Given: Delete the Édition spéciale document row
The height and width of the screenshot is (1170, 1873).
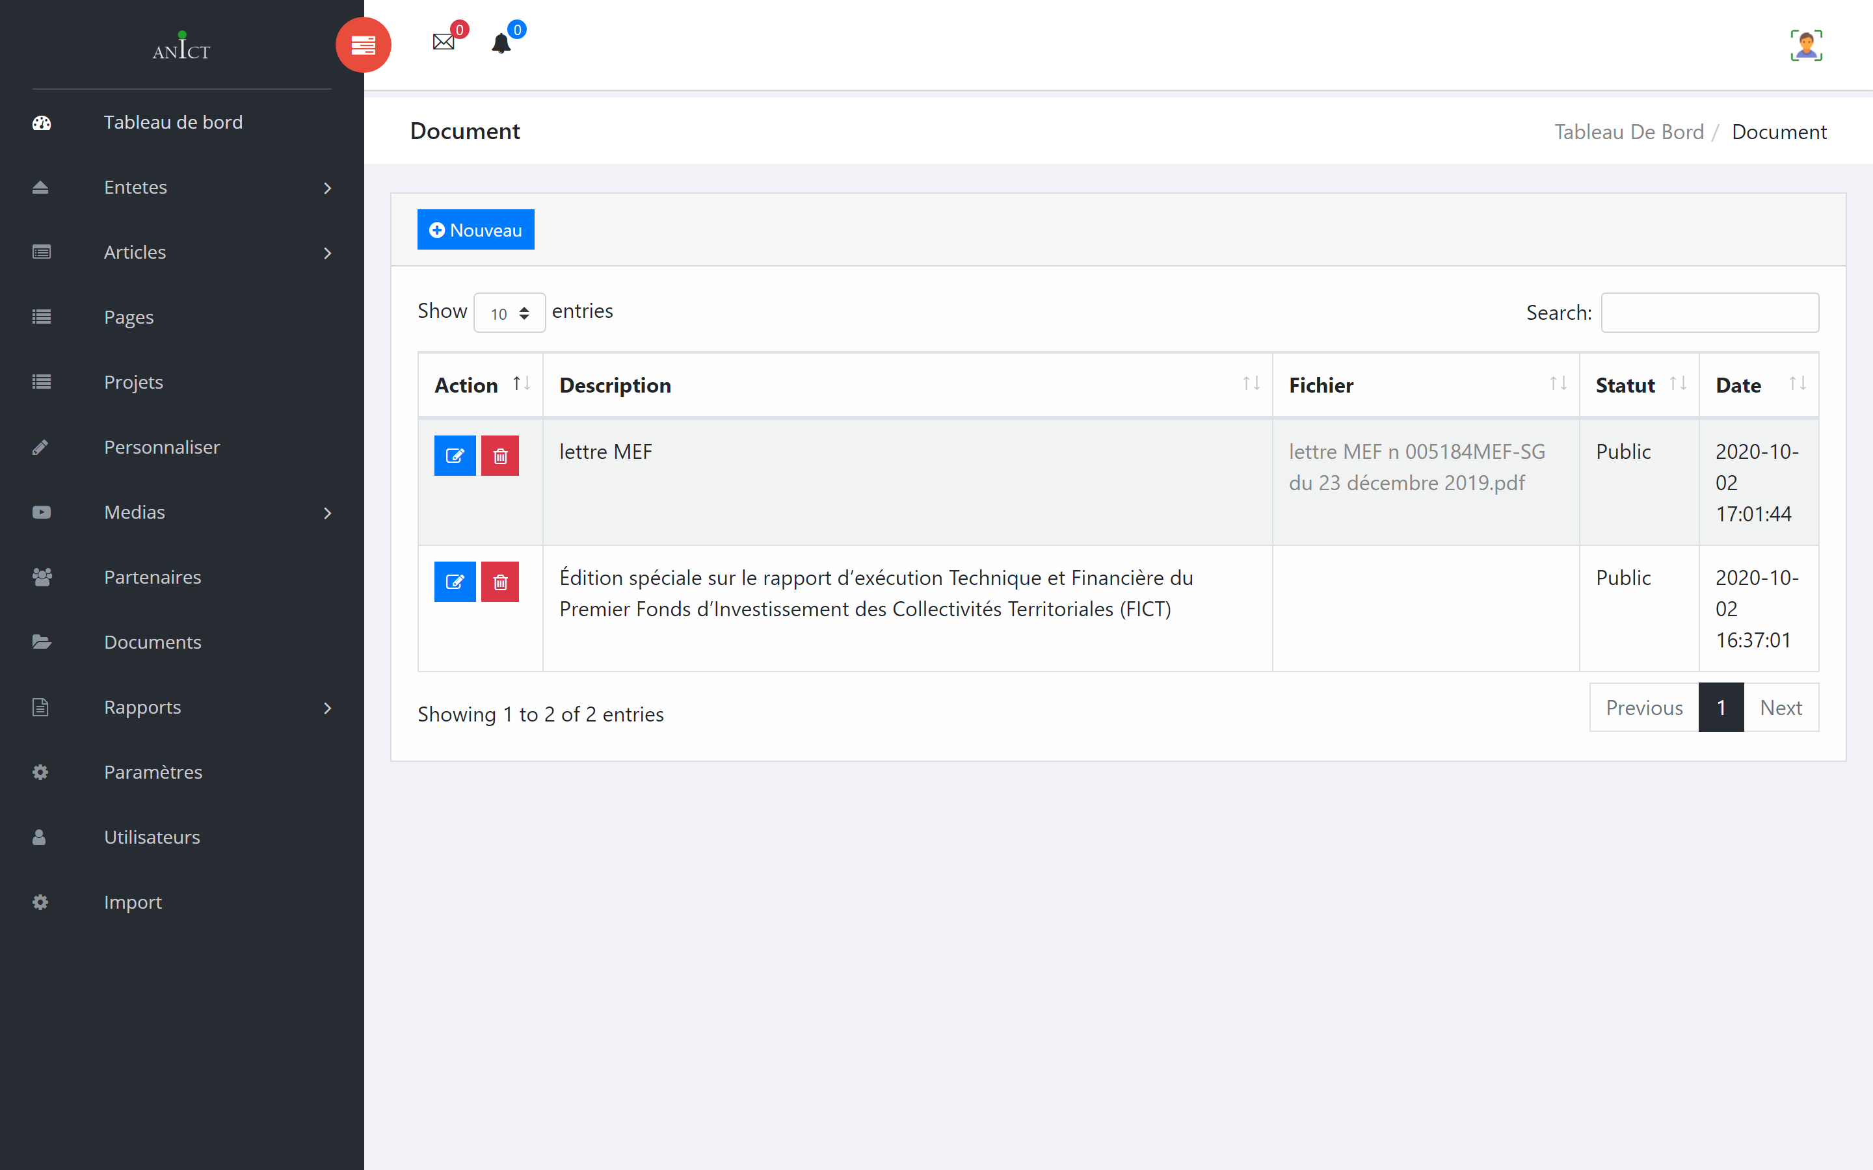Looking at the screenshot, I should [x=500, y=582].
